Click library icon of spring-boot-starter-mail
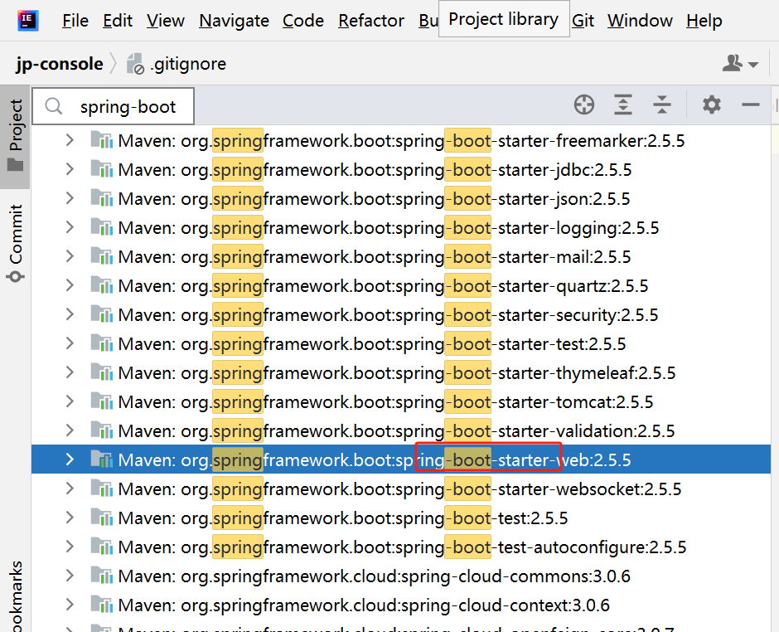 (102, 256)
